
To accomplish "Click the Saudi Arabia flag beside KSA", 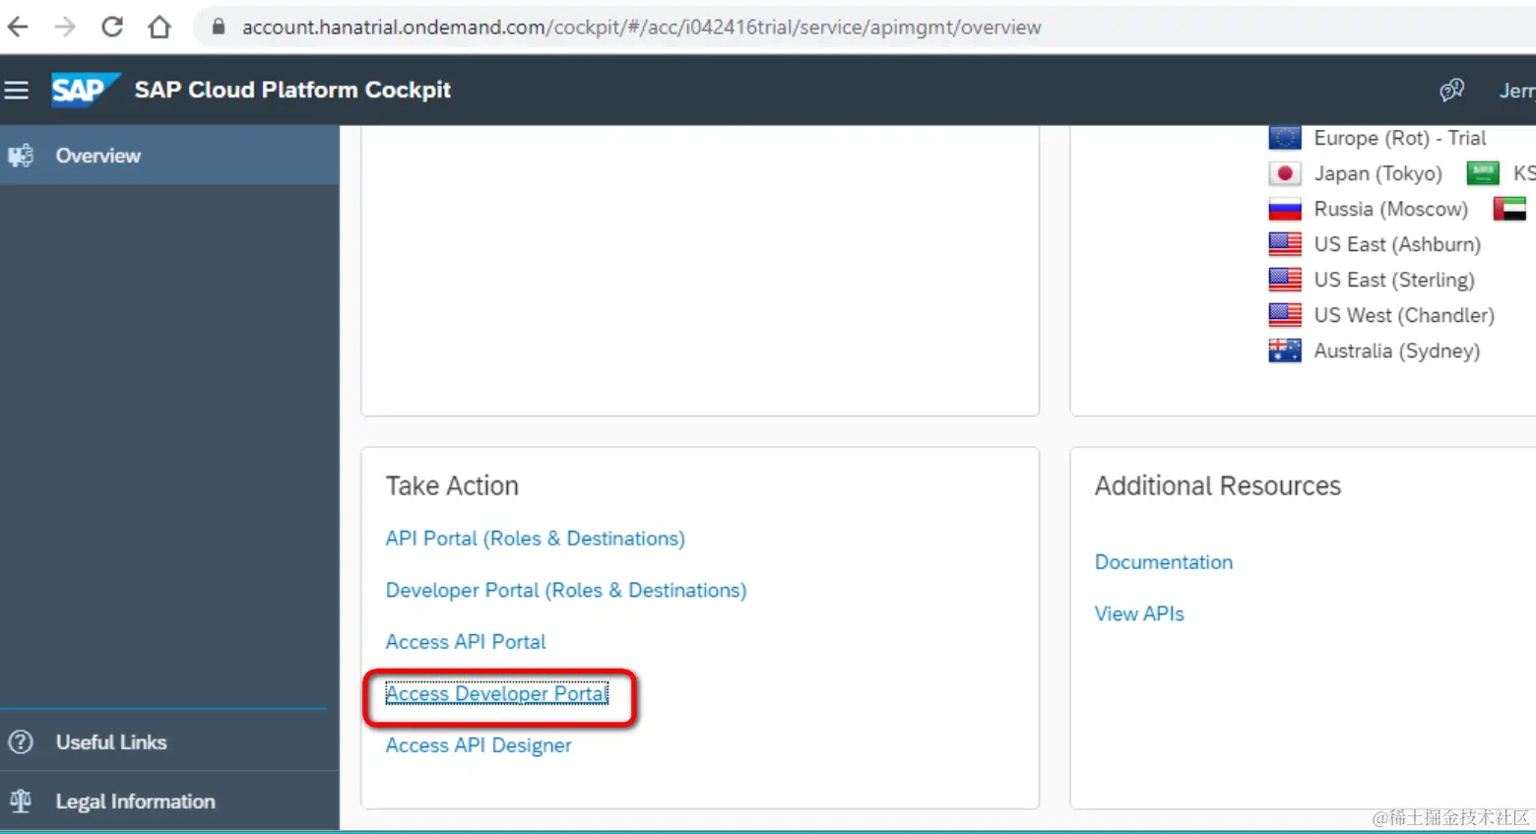I will 1483,173.
